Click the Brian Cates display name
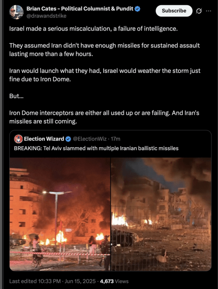This screenshot has height=289, width=218. point(80,9)
